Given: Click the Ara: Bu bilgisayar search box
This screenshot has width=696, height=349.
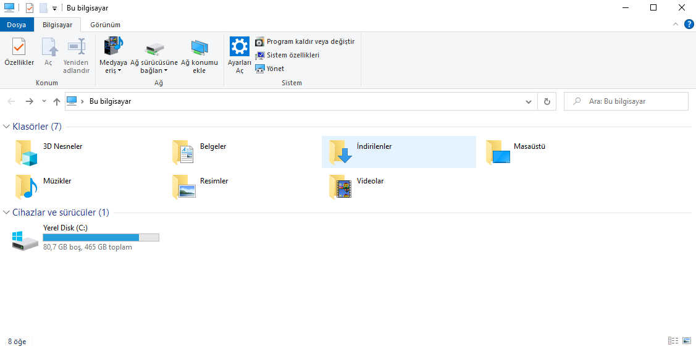Looking at the screenshot, I should pos(626,101).
